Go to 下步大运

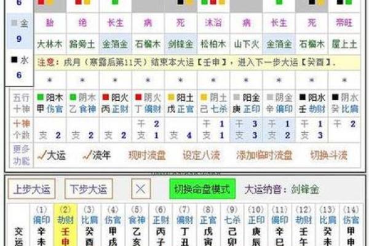[x=89, y=189]
